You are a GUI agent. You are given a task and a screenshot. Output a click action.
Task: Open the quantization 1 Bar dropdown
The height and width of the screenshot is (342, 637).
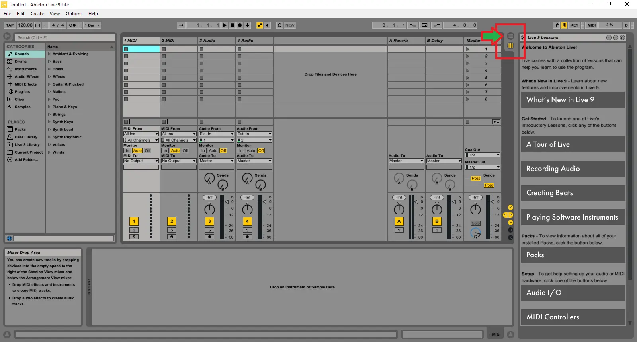tap(92, 25)
